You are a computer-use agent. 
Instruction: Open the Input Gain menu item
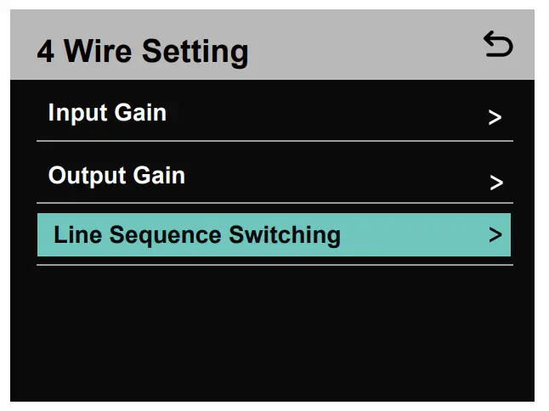[x=274, y=114]
